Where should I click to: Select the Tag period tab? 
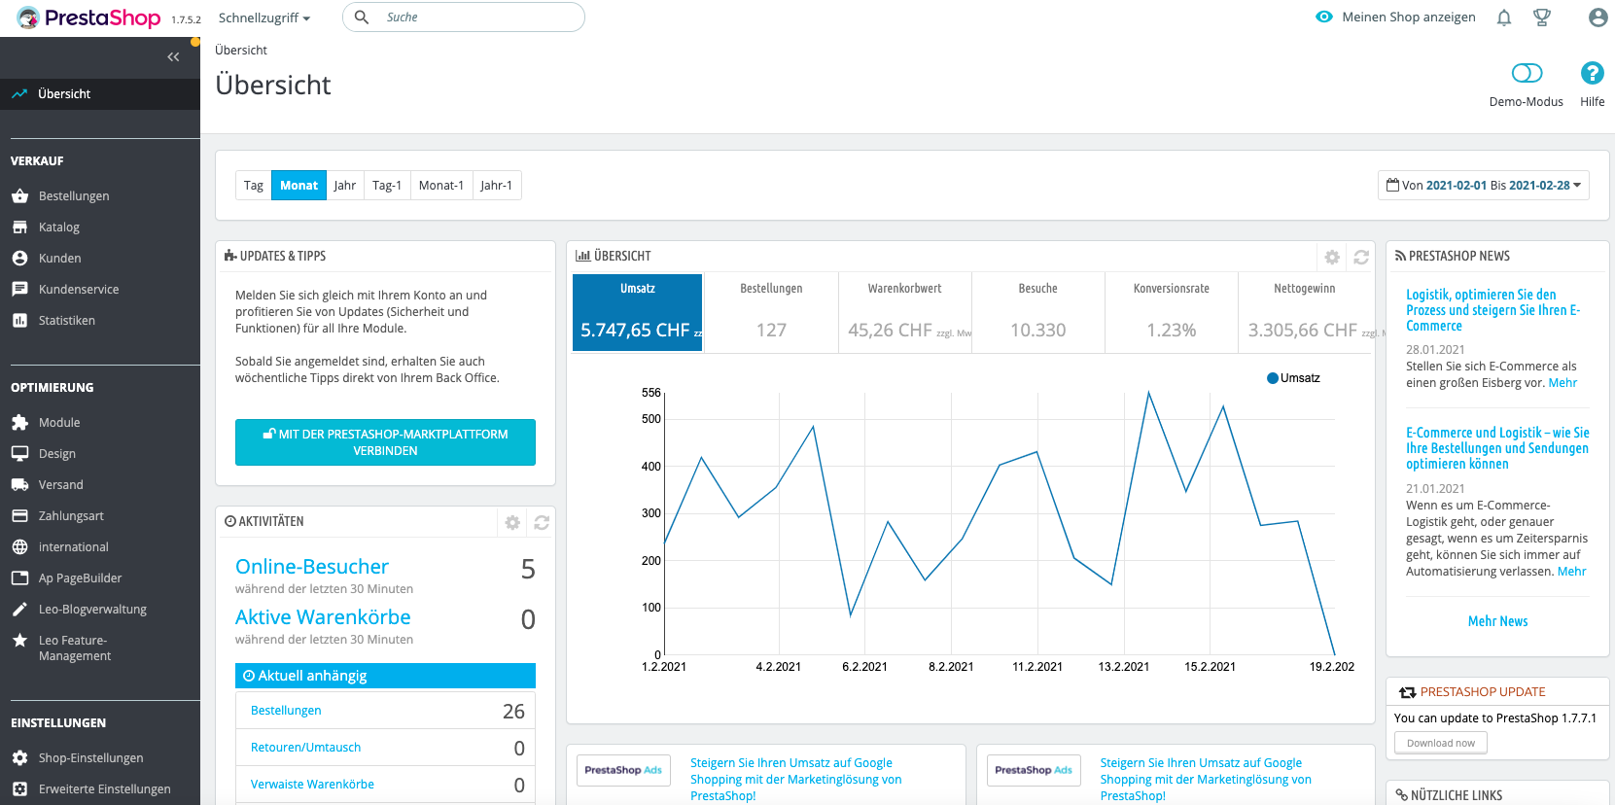pos(254,186)
